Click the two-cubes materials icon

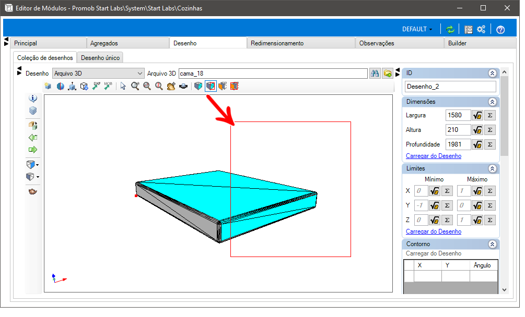pyautogui.click(x=33, y=126)
